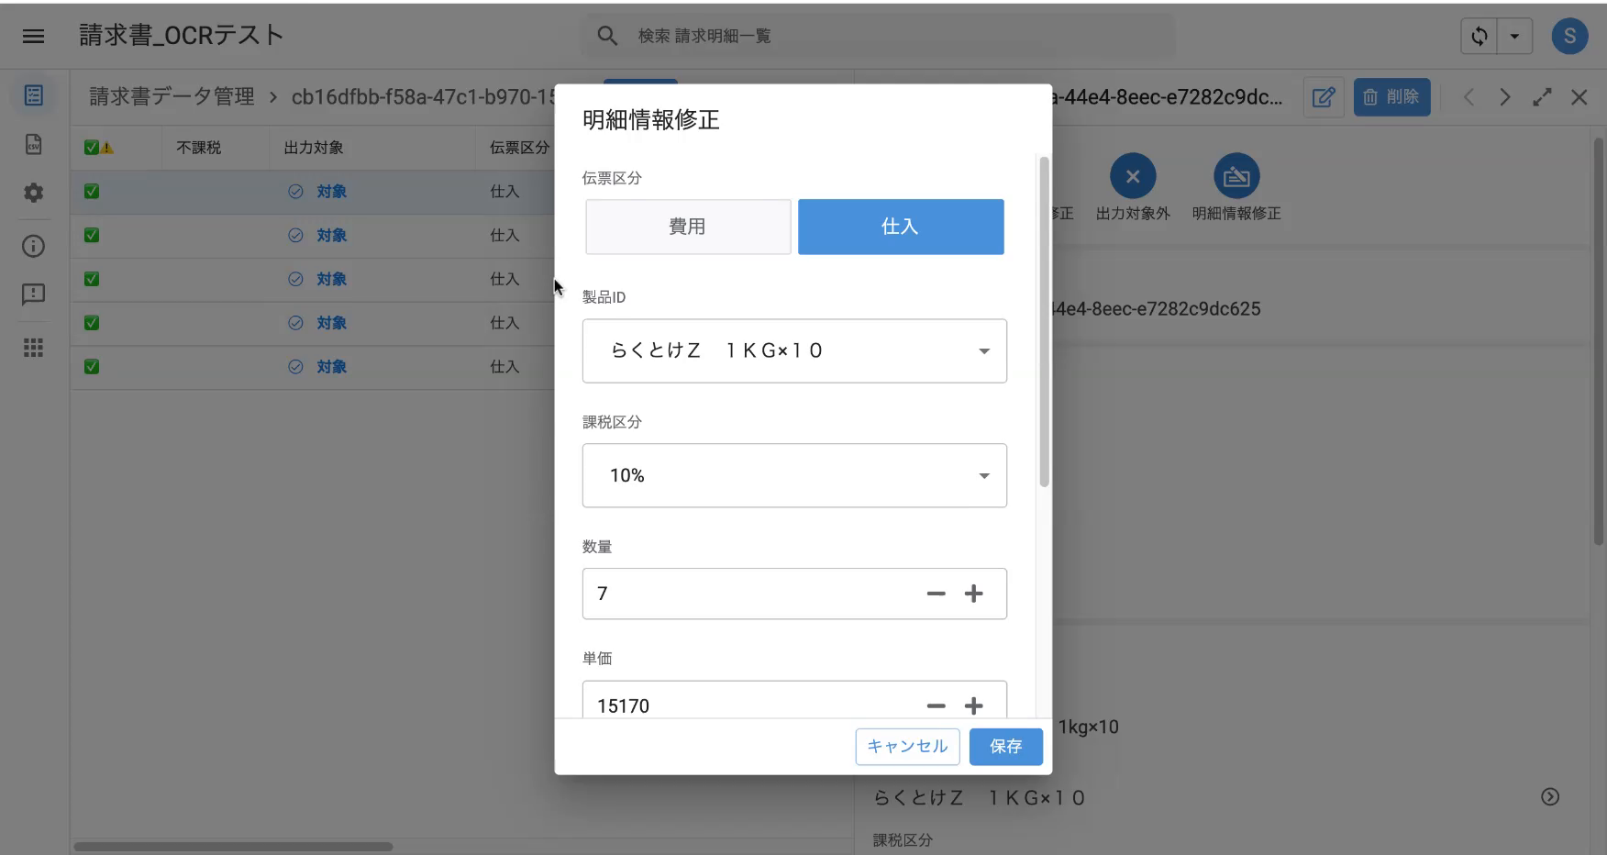Click 対象 in the third row

coord(331,279)
